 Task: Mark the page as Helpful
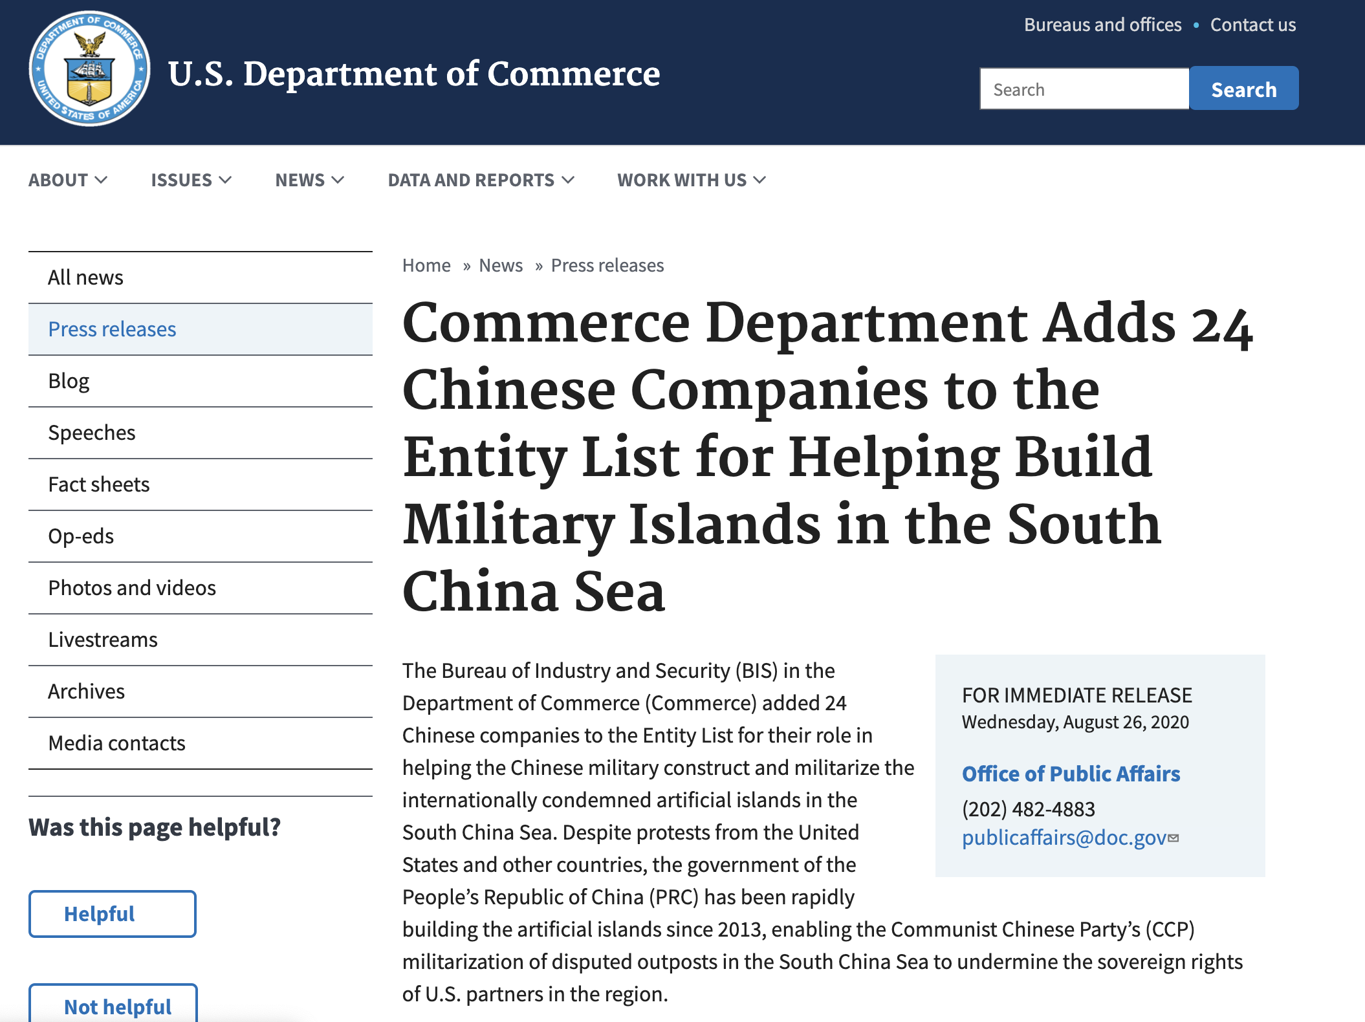(113, 914)
